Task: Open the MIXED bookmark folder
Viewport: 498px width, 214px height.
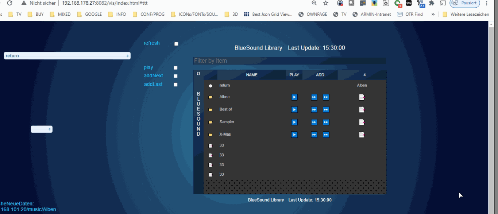Action: 60,14
